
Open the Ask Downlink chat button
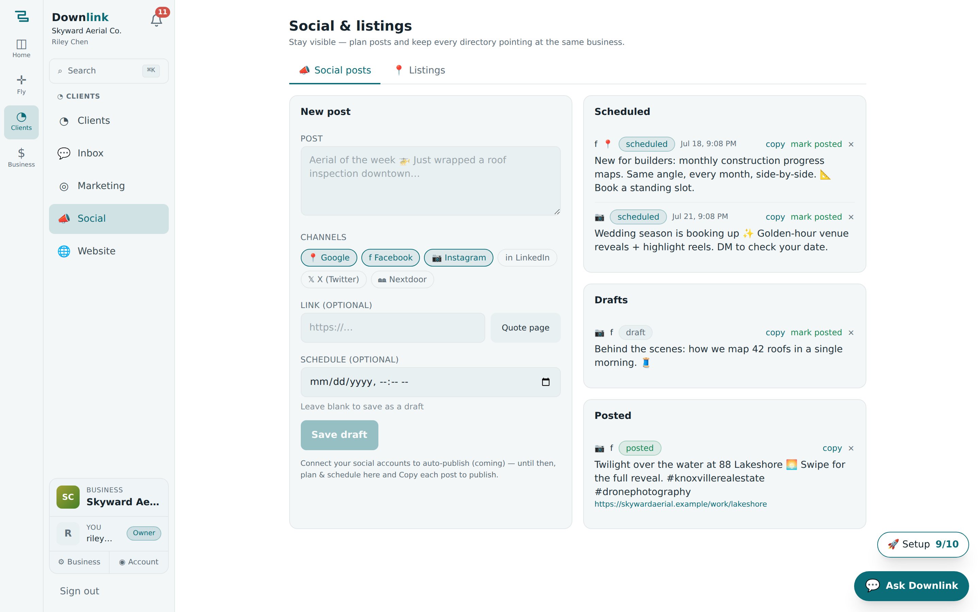coord(911,586)
